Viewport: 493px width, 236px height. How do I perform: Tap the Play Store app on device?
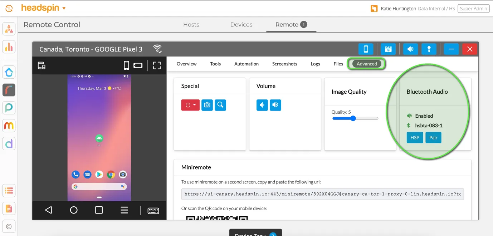(99, 174)
